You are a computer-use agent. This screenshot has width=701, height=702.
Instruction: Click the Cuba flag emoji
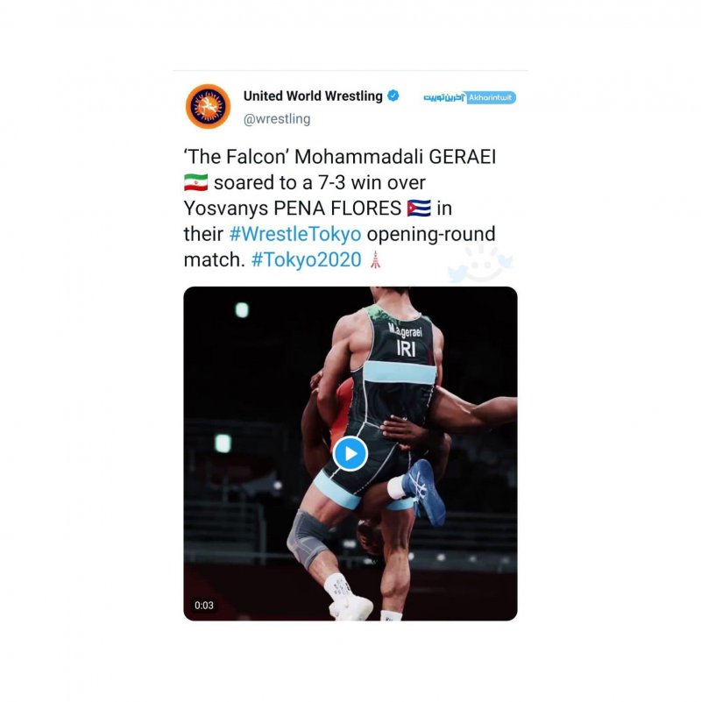[419, 209]
